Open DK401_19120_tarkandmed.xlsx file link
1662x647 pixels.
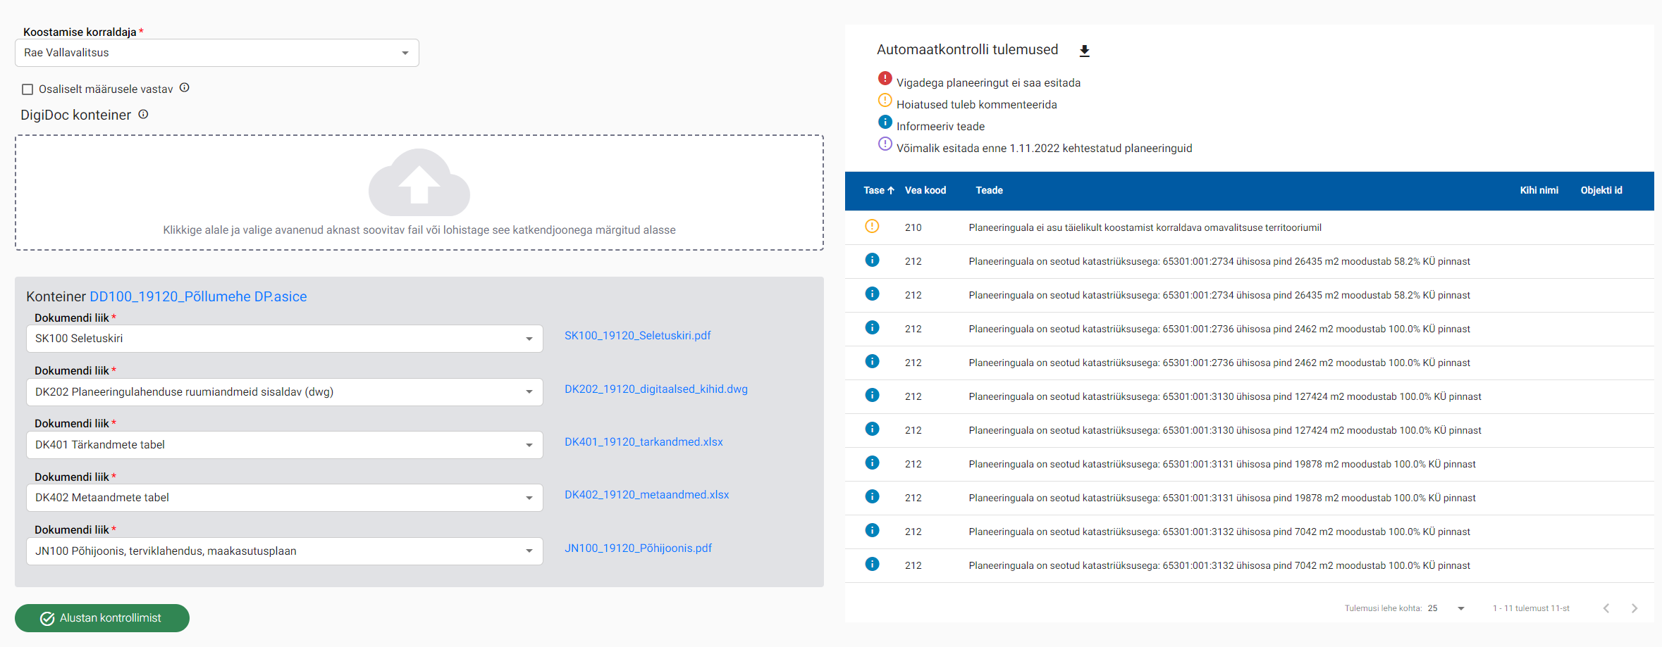point(644,442)
